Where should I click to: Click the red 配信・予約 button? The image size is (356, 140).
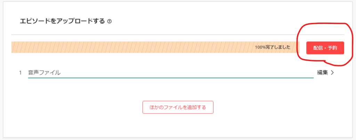tap(325, 48)
